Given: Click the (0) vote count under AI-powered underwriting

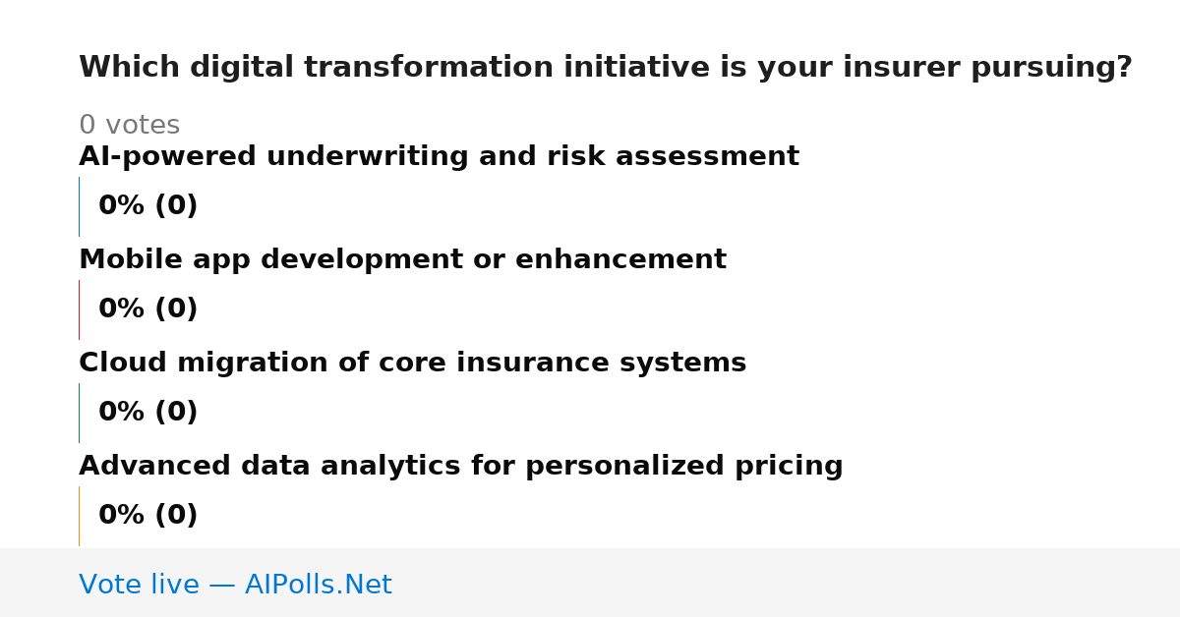Looking at the screenshot, I should [176, 206].
